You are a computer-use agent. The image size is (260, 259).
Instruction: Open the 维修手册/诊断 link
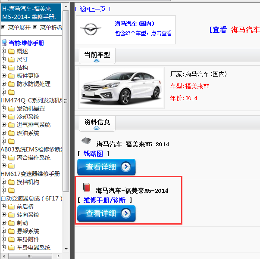coord(104,200)
